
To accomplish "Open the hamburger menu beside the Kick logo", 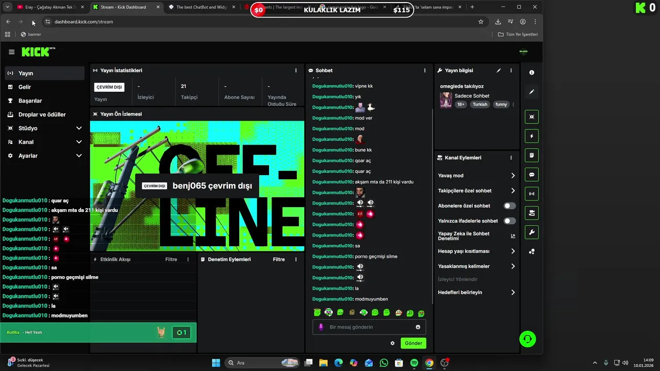I will click(x=11, y=52).
